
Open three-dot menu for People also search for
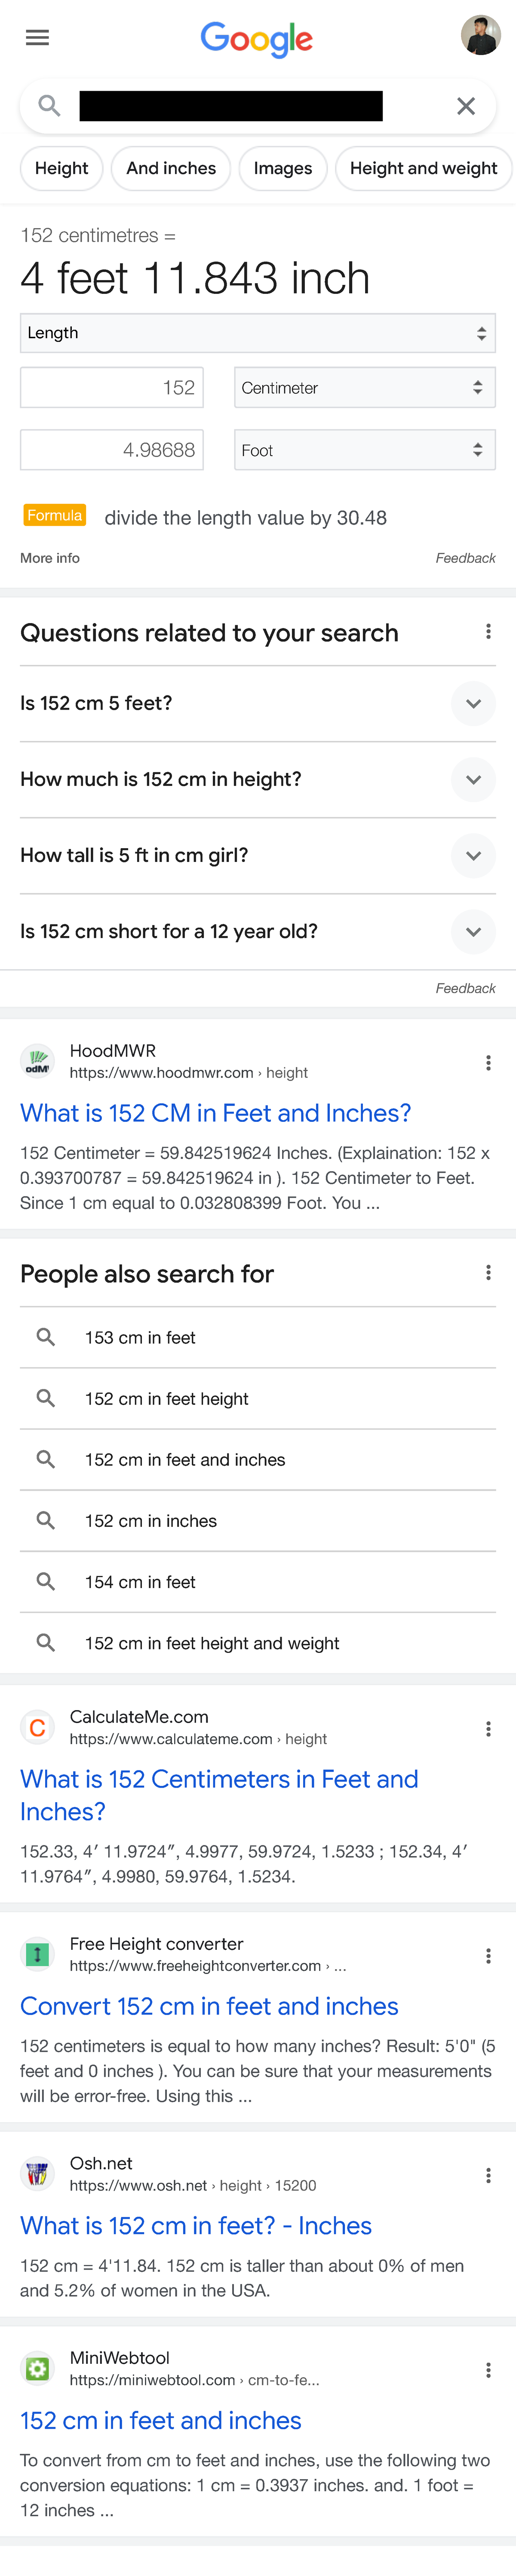[488, 1272]
